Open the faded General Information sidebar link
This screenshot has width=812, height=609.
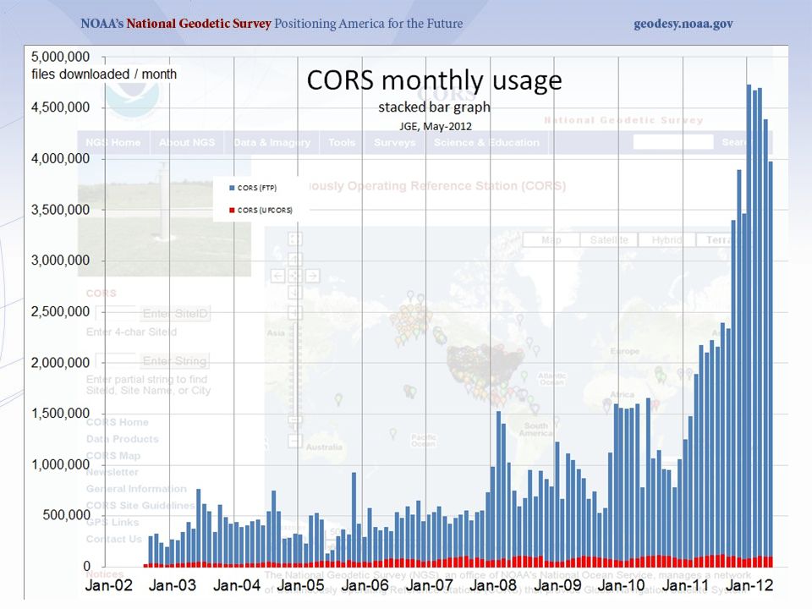[136, 488]
